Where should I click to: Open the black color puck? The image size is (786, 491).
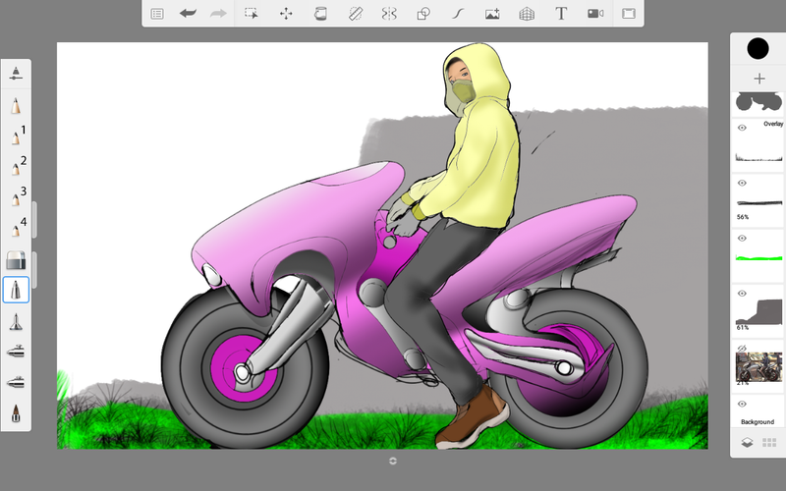(x=758, y=48)
